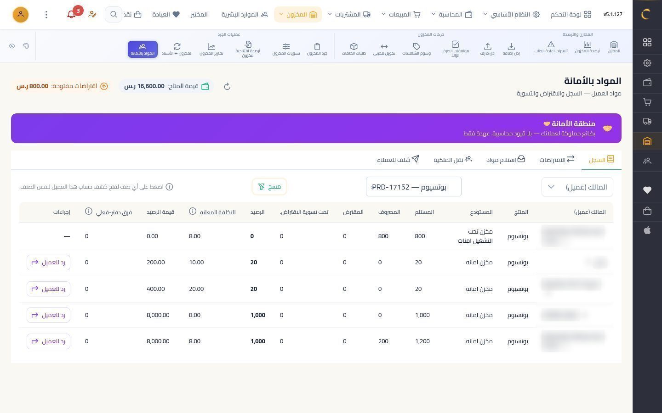Open تقارير المخزون reports
Screen dimensions: 662x413
click(211, 49)
